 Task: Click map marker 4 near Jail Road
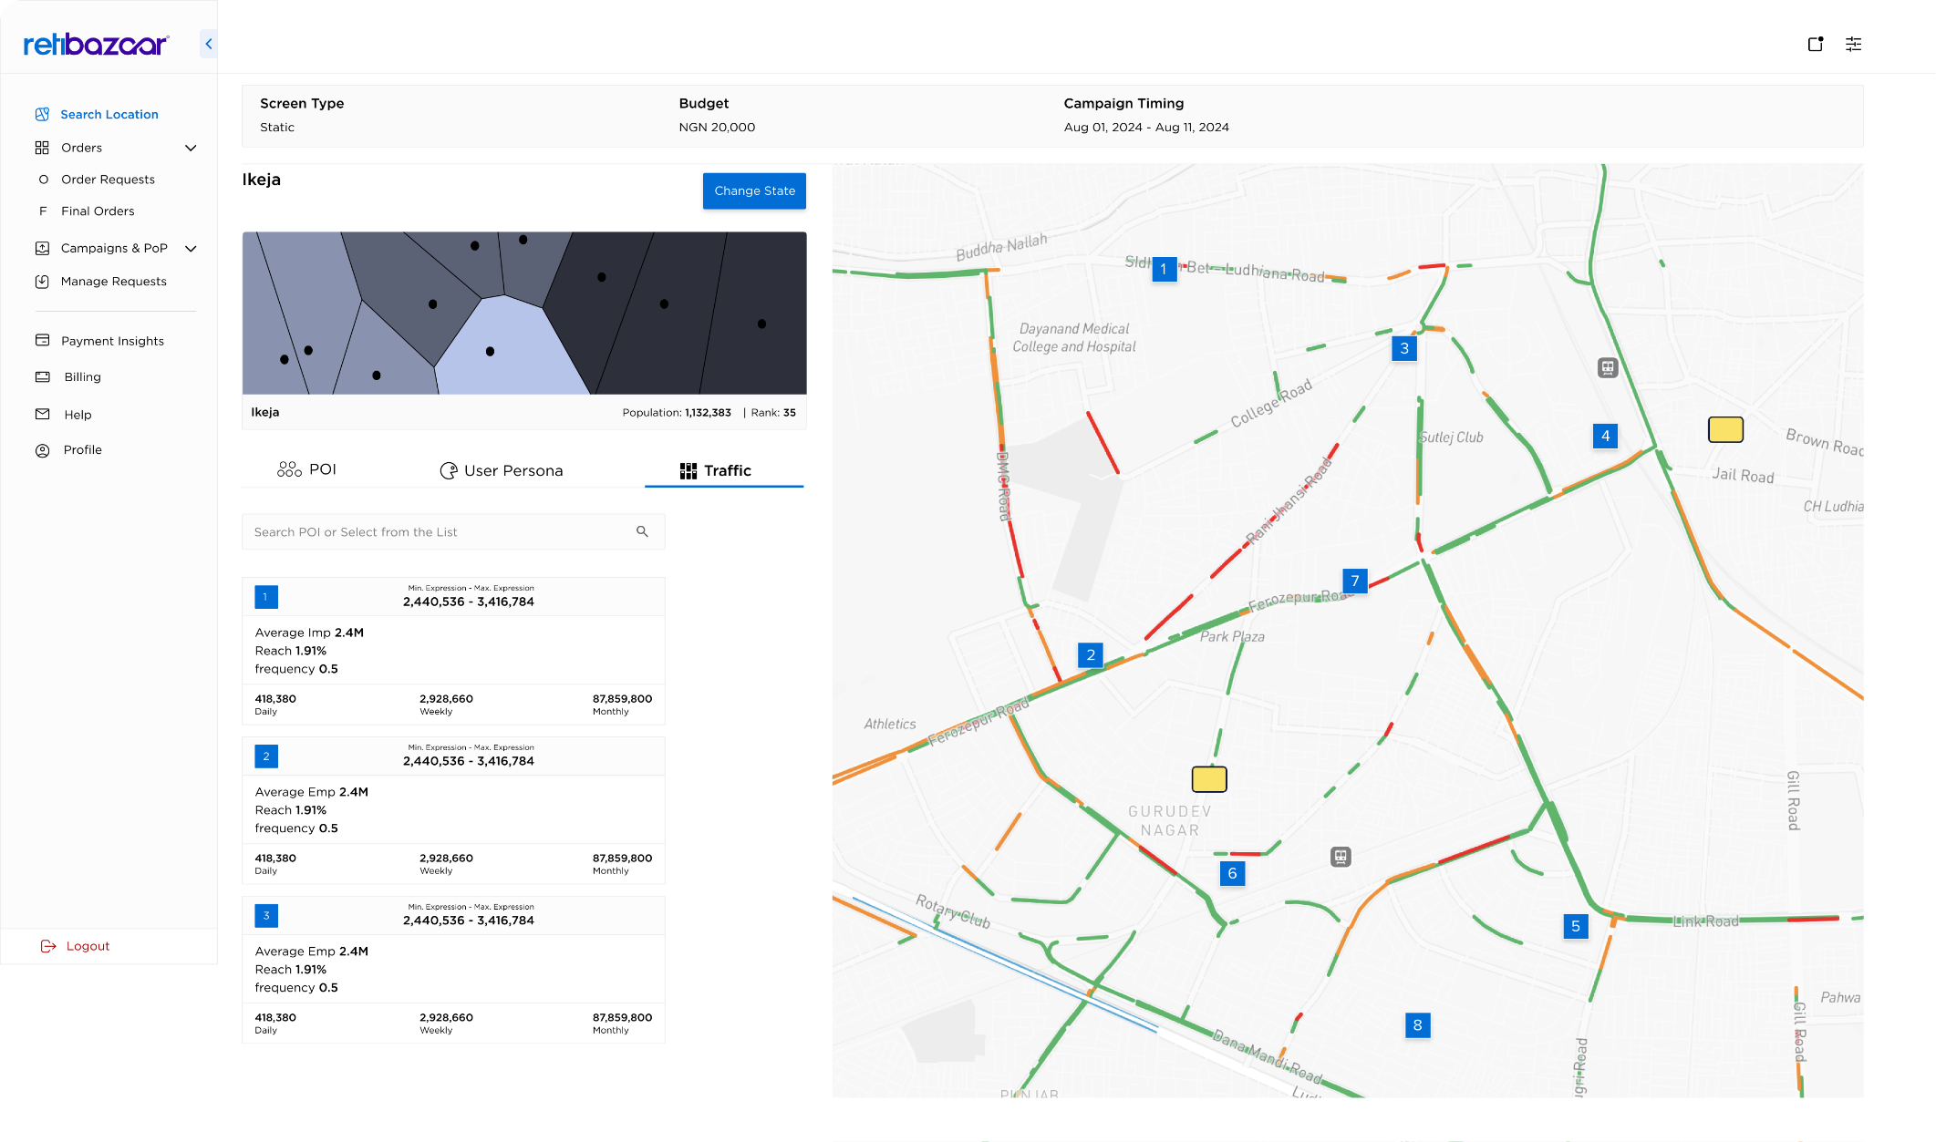(x=1605, y=436)
